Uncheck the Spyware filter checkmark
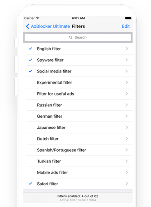 coord(30,60)
